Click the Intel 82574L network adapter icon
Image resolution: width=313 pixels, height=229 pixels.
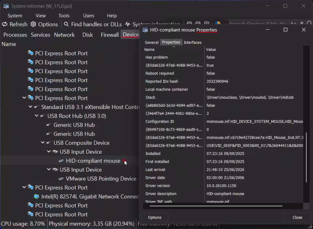[x=37, y=197]
